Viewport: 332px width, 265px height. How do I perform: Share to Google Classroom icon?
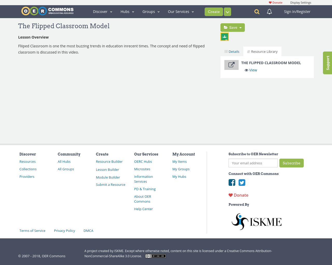(x=224, y=36)
